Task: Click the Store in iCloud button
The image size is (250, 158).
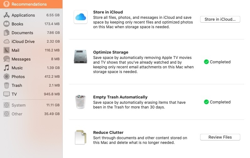Action: (220, 19)
